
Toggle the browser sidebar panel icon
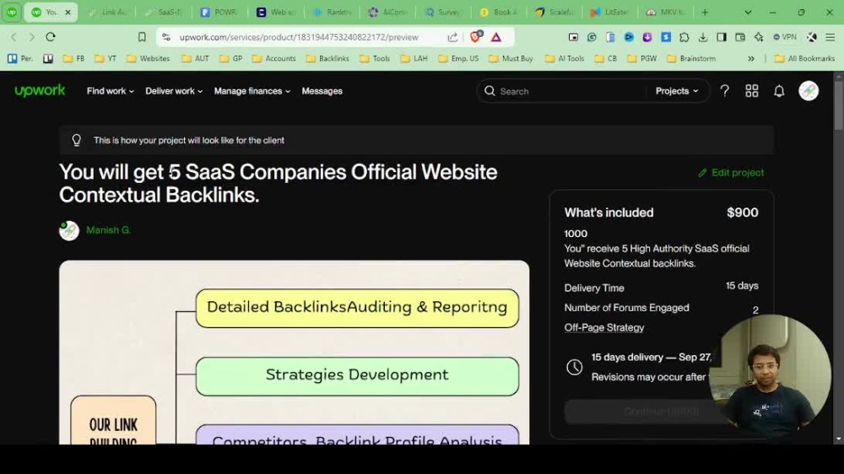coord(722,37)
